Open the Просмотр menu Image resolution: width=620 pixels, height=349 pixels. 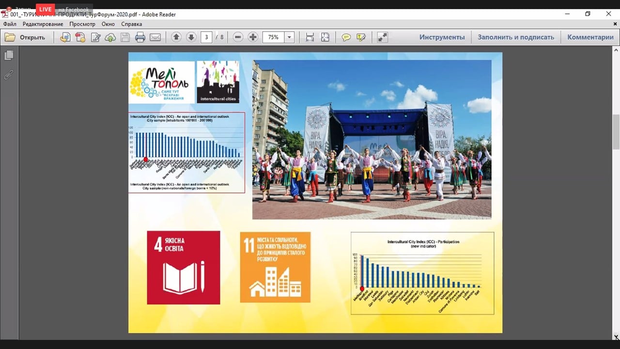82,24
